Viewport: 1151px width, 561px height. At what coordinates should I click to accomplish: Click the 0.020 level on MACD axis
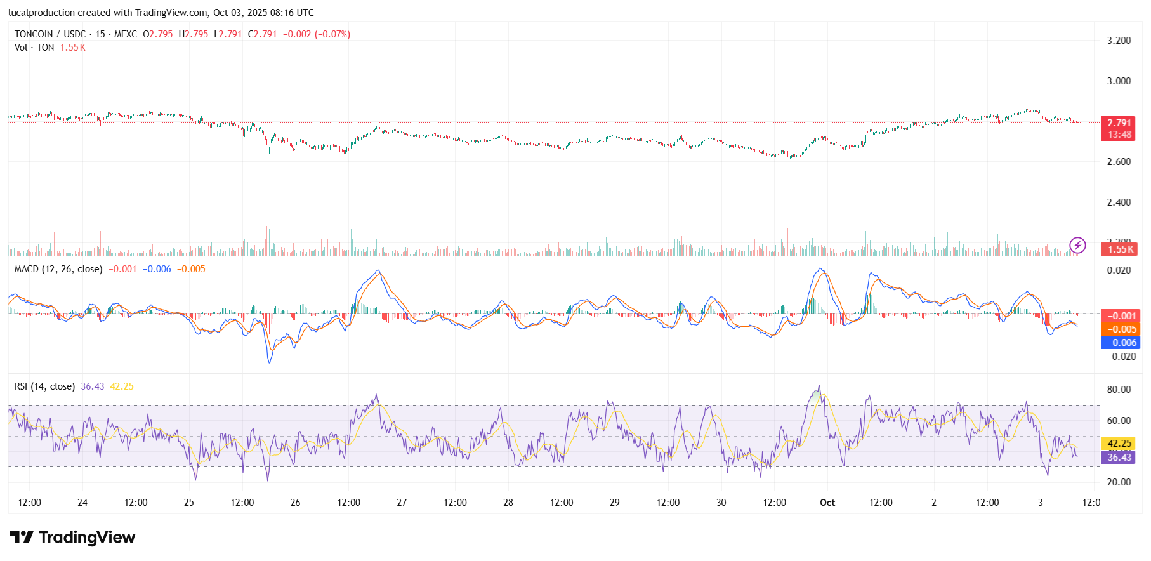tap(1119, 270)
